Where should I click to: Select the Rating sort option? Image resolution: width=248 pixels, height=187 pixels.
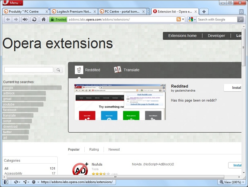click(x=94, y=149)
